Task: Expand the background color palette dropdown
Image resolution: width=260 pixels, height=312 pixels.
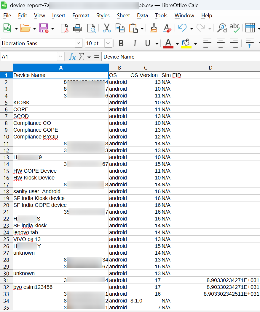Action: (x=195, y=44)
